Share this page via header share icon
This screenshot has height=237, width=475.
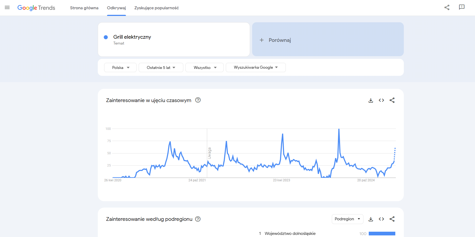point(447,7)
